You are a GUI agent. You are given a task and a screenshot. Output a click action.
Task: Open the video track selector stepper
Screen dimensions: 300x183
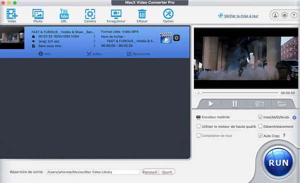click(94, 36)
